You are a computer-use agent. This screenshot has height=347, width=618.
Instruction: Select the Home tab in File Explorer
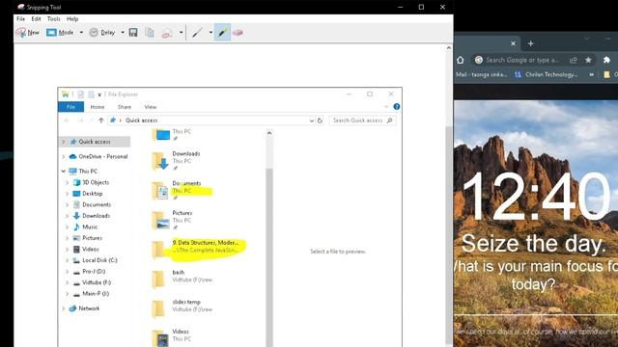tap(98, 107)
